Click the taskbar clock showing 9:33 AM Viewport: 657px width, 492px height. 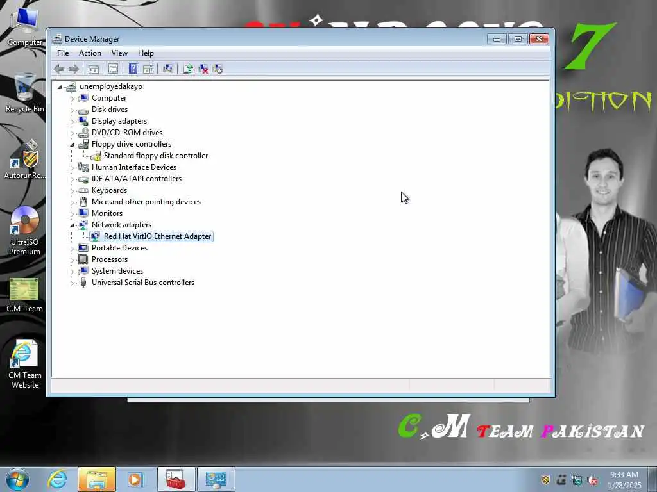[624, 479]
